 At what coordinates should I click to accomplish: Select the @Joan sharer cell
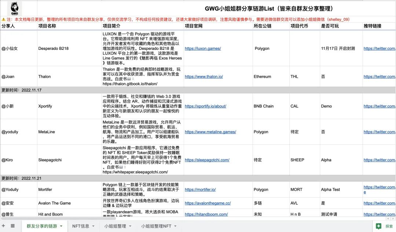[x=19, y=77]
